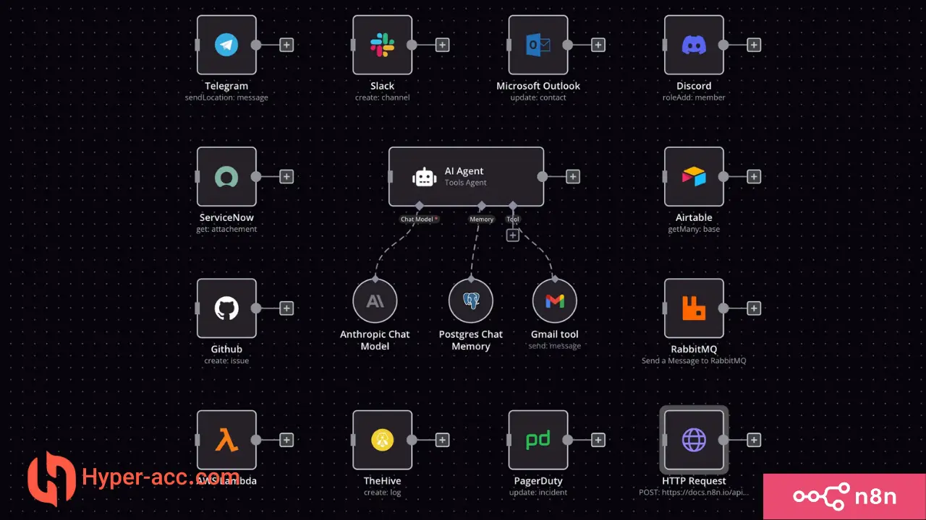Image resolution: width=926 pixels, height=520 pixels.
Task: Open the AI Agent node
Action: tap(466, 177)
